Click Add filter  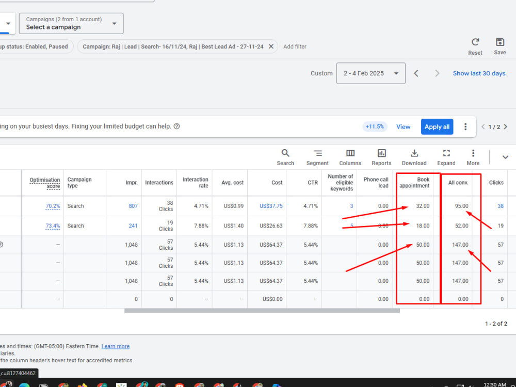coord(295,46)
